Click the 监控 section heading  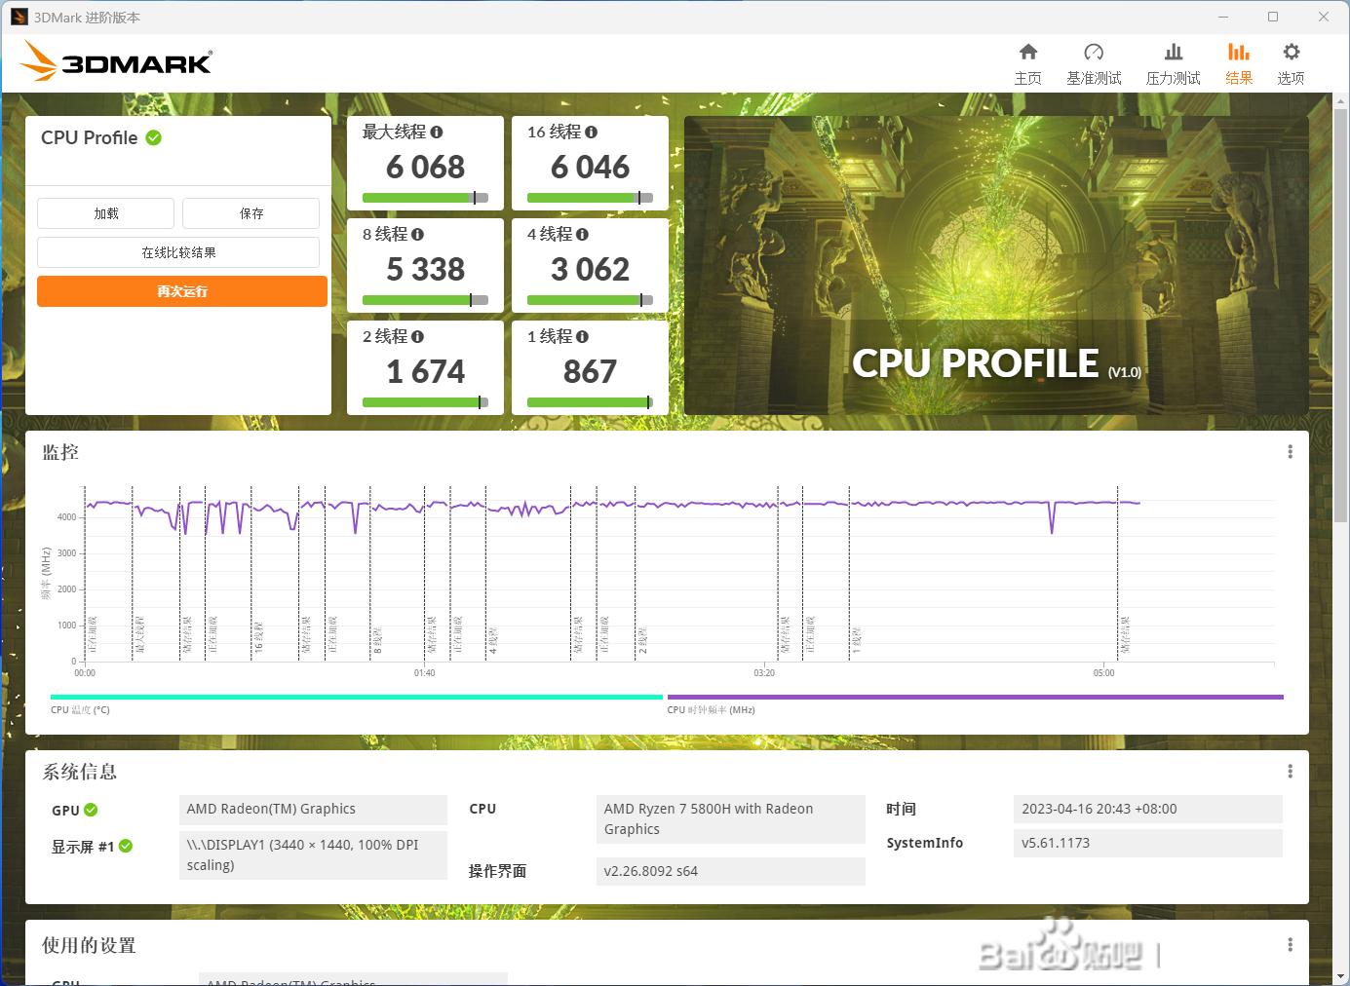(x=60, y=452)
